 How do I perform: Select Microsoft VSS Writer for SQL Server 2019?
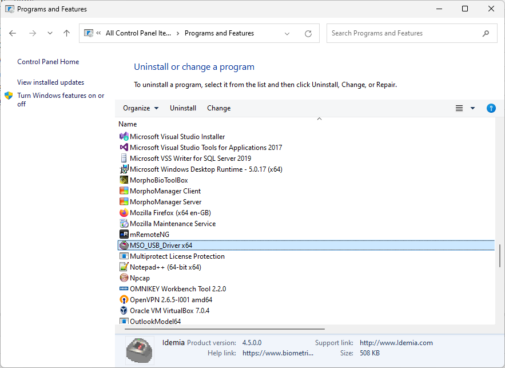point(190,158)
